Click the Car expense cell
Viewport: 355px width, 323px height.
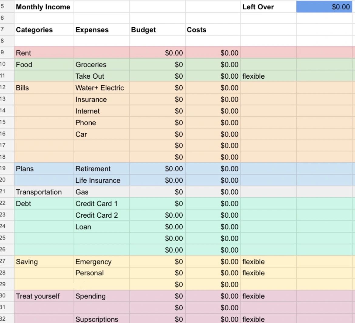[102, 134]
